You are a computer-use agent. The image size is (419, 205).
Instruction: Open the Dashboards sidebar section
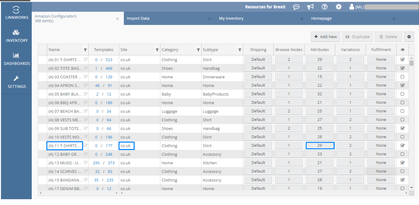click(x=16, y=59)
